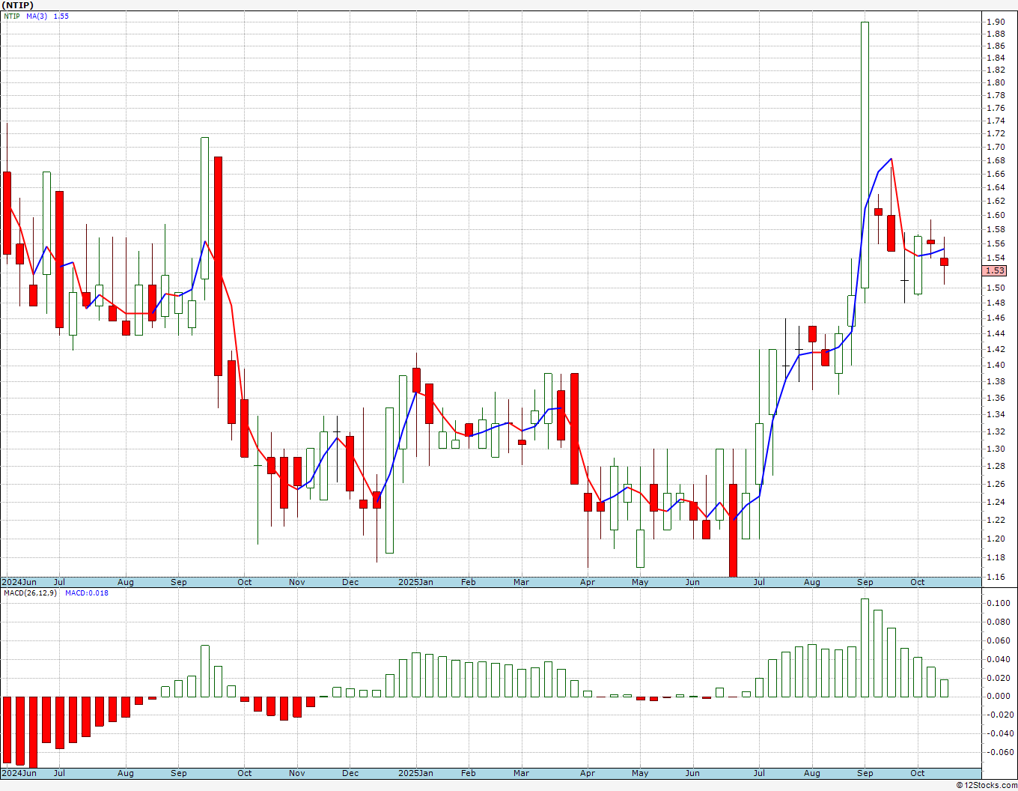The image size is (1018, 791).
Task: Click "Sep" 2025 on the price chart date axis
Action: (865, 582)
